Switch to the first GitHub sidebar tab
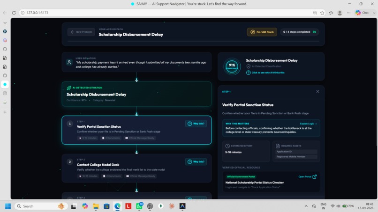 (5, 49)
